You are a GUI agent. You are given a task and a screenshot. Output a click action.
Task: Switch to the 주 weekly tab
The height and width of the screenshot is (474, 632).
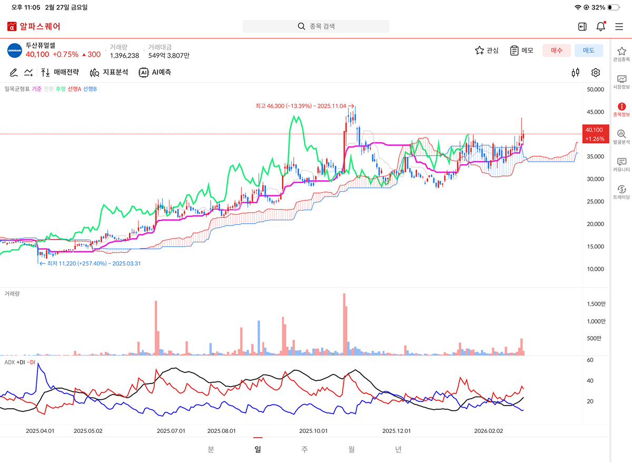304,449
